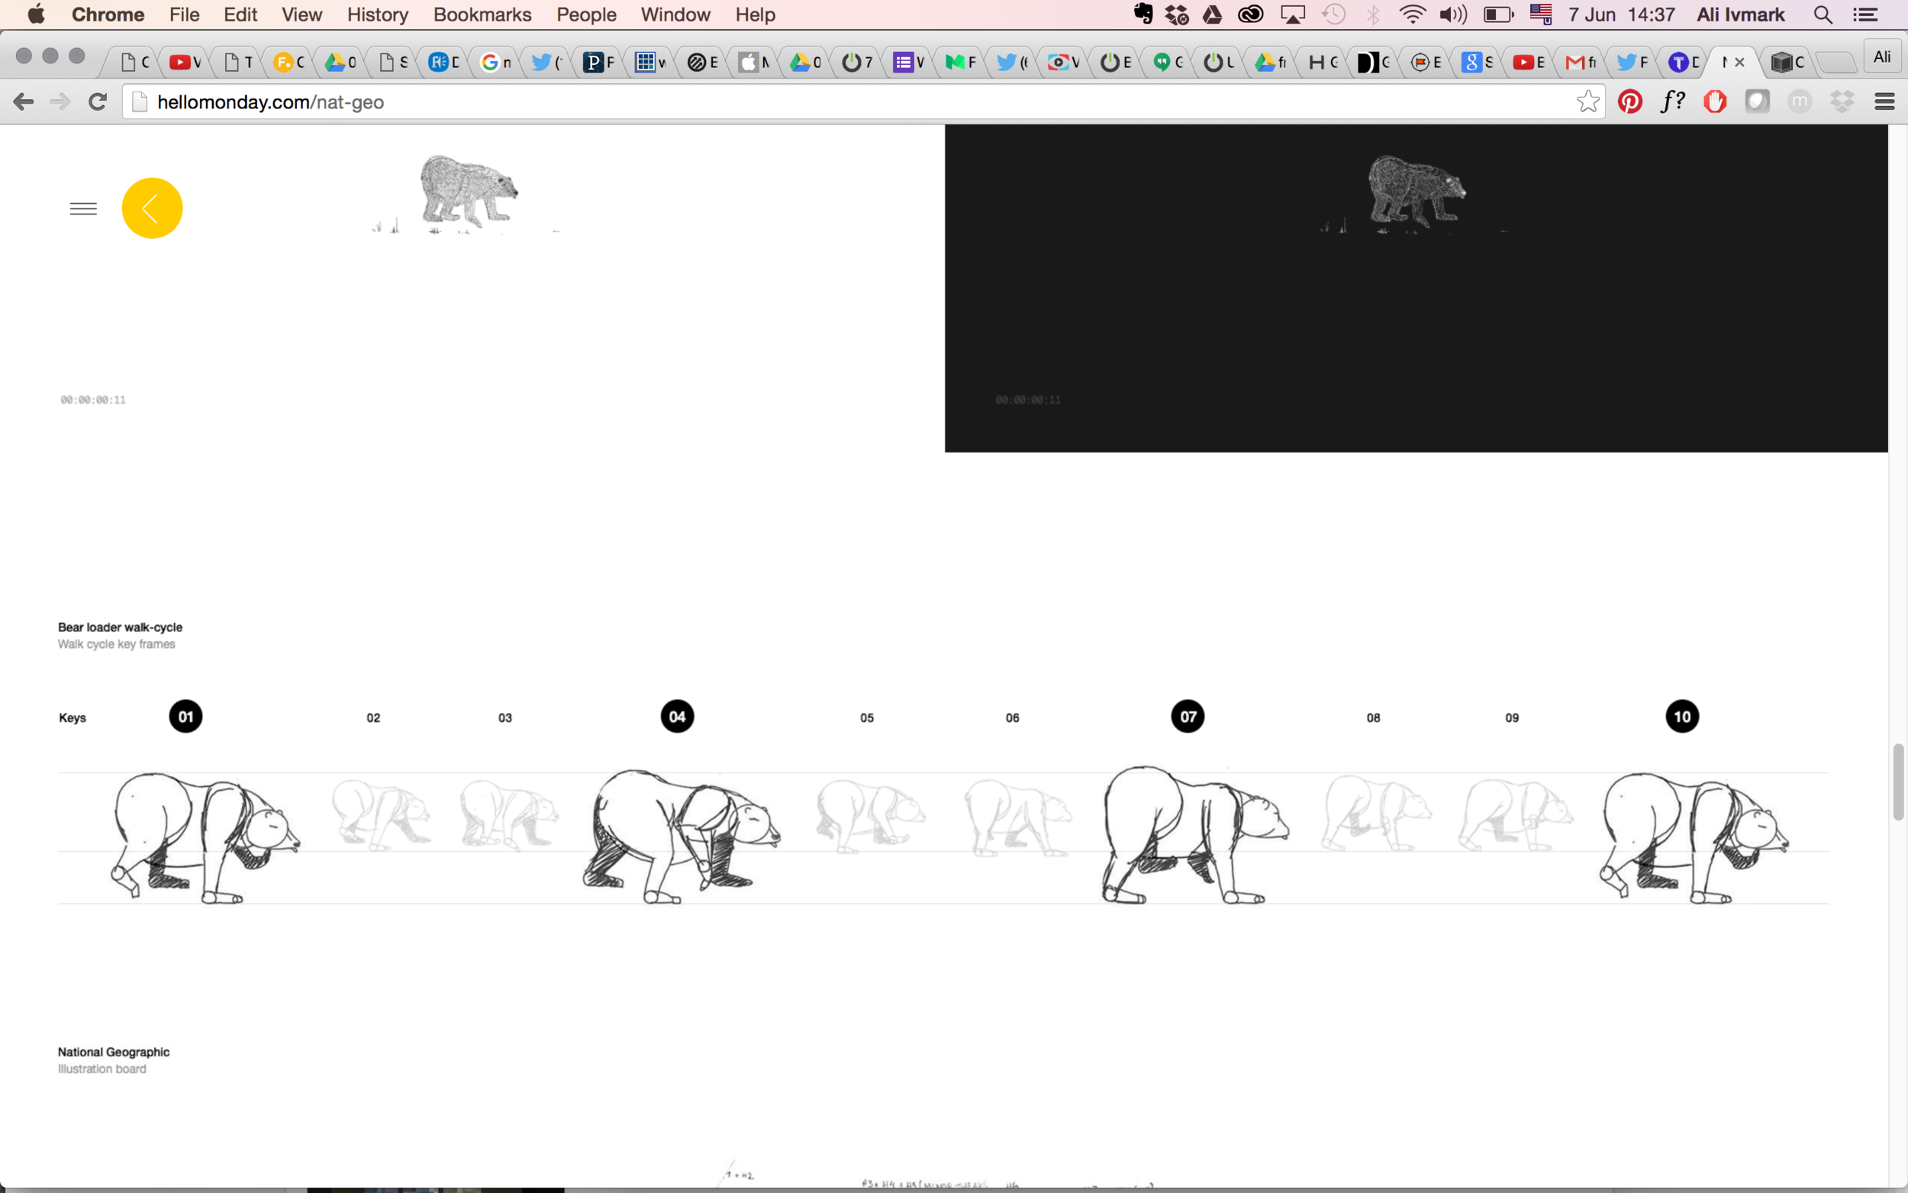Click frame number 02 label
This screenshot has width=1908, height=1193.
tap(373, 717)
